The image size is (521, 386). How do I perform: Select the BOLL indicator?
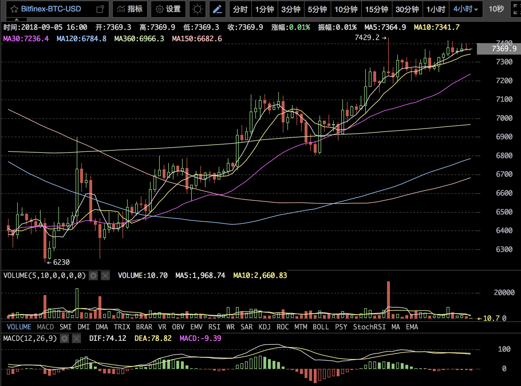tap(321, 327)
